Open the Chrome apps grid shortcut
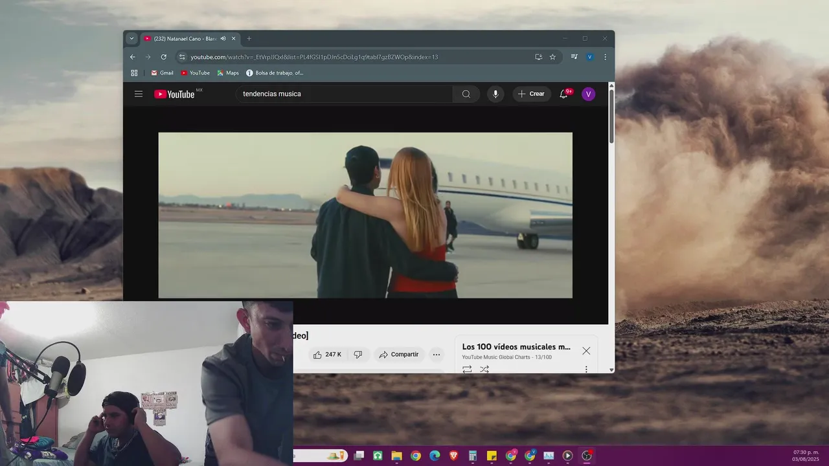 click(x=134, y=73)
